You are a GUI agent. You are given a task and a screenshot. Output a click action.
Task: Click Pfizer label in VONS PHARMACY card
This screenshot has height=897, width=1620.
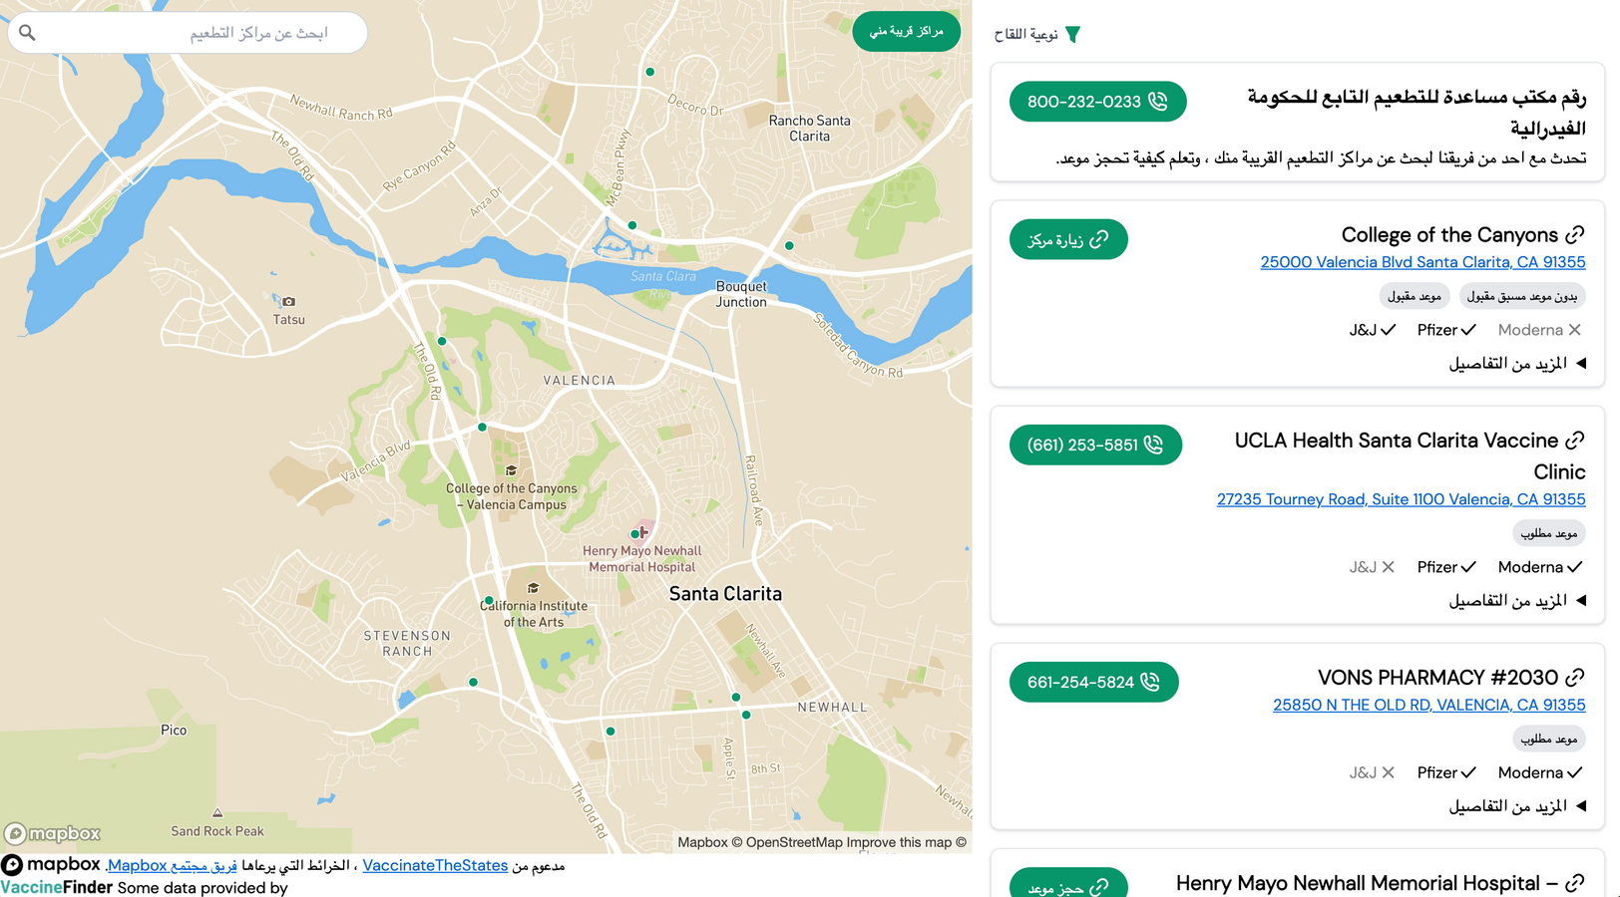pyautogui.click(x=1436, y=772)
